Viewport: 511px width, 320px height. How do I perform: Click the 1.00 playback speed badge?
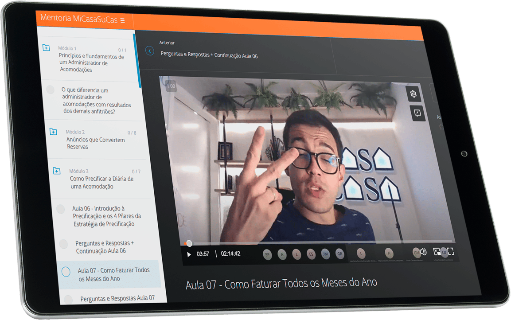(x=171, y=86)
